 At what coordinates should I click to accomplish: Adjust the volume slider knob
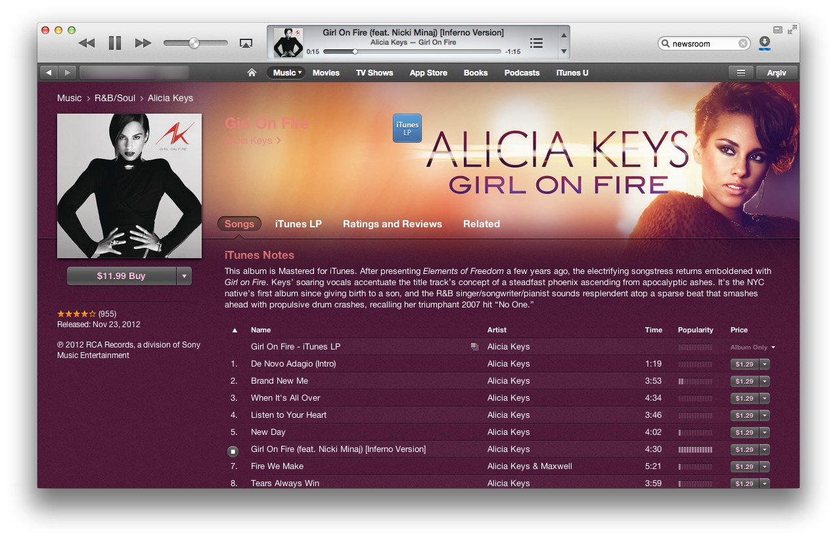click(x=194, y=43)
